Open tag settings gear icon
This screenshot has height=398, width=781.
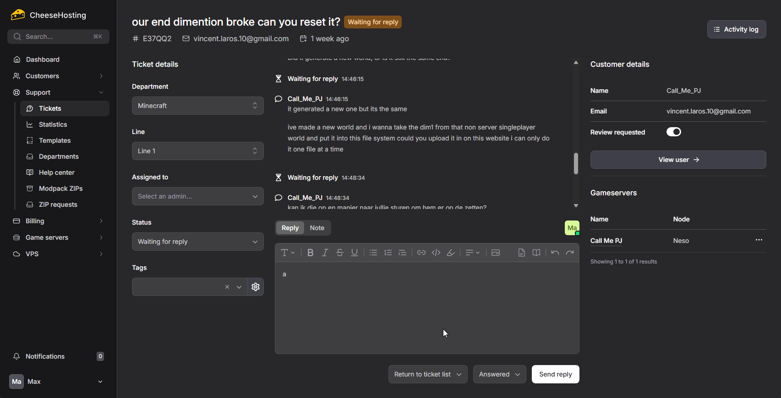(x=256, y=287)
